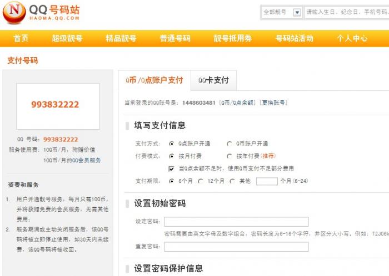Open the 超级靓号 menu item
389x276 pixels.
tap(67, 38)
